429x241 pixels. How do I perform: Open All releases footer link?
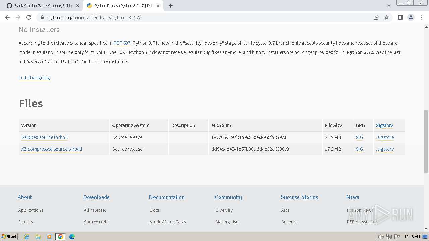point(95,210)
